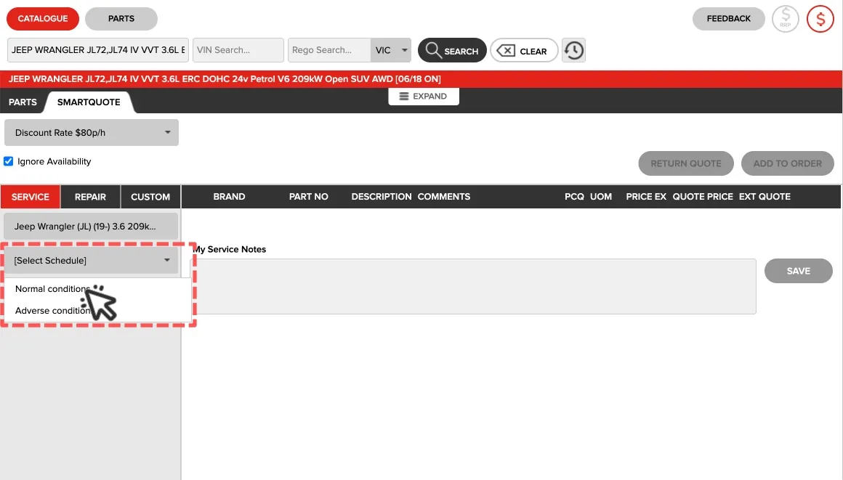Click the vehicle search input field
The width and height of the screenshot is (843, 480).
pos(98,50)
